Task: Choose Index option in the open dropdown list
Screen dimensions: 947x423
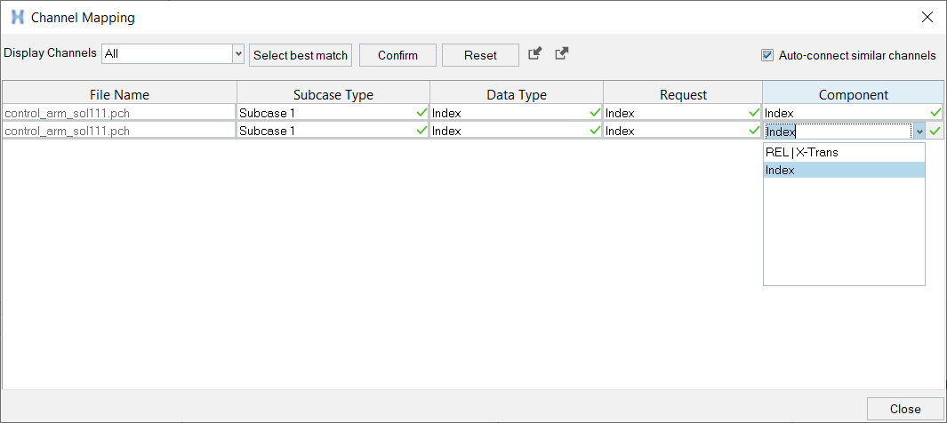Action: pyautogui.click(x=844, y=170)
